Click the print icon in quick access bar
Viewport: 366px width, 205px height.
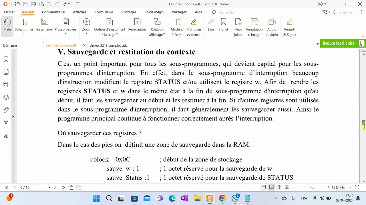click(x=33, y=4)
